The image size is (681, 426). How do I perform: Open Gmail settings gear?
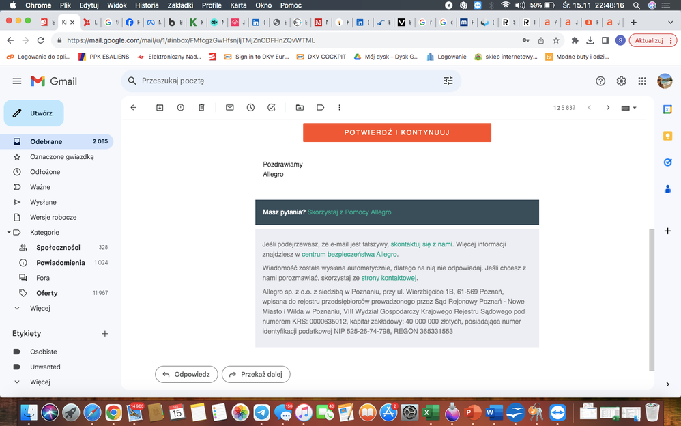[x=622, y=81]
